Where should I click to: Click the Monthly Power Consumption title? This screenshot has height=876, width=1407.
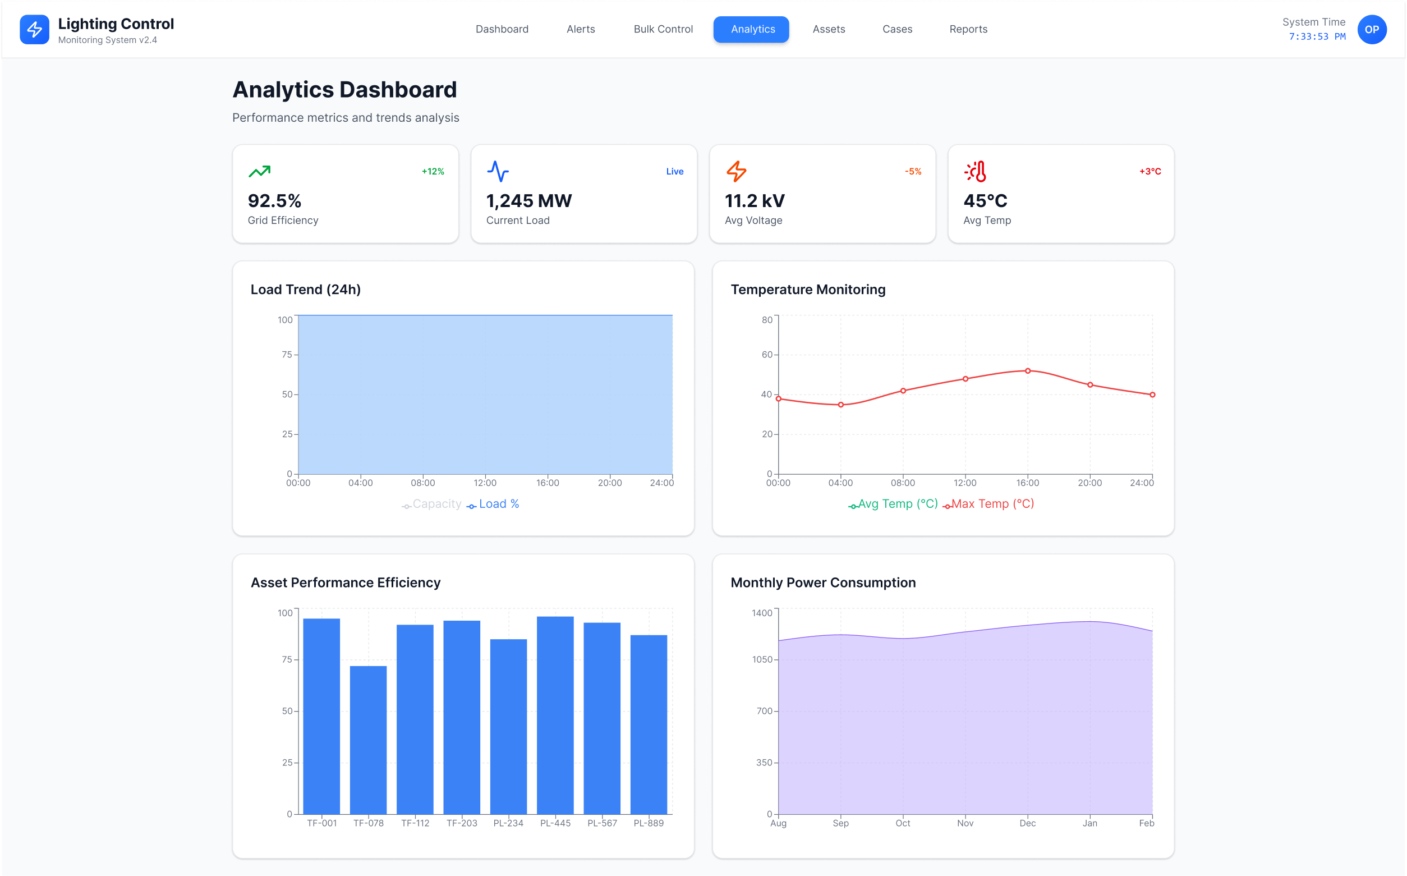tap(823, 583)
